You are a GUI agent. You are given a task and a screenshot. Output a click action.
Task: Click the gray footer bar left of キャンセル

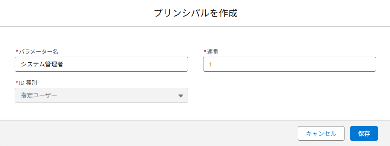[x=149, y=133]
